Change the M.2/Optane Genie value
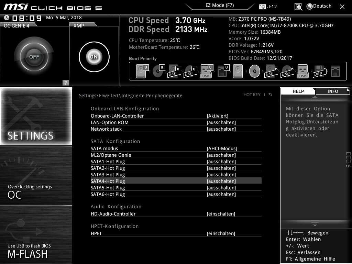Image resolution: width=352 pixels, height=264 pixels. [x=221, y=155]
